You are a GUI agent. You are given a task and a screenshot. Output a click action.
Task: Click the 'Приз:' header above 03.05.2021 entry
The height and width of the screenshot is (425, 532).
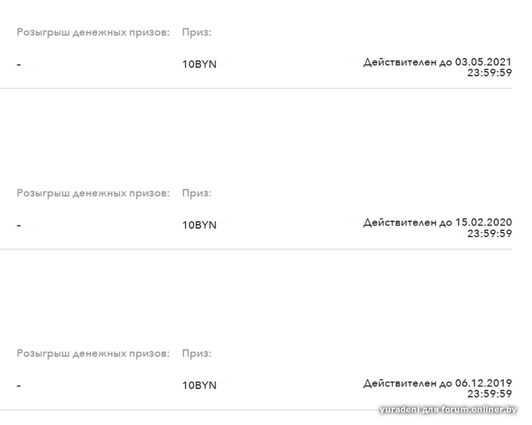[x=197, y=32]
